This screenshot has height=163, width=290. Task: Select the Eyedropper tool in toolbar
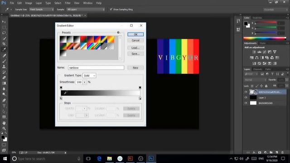point(4,49)
